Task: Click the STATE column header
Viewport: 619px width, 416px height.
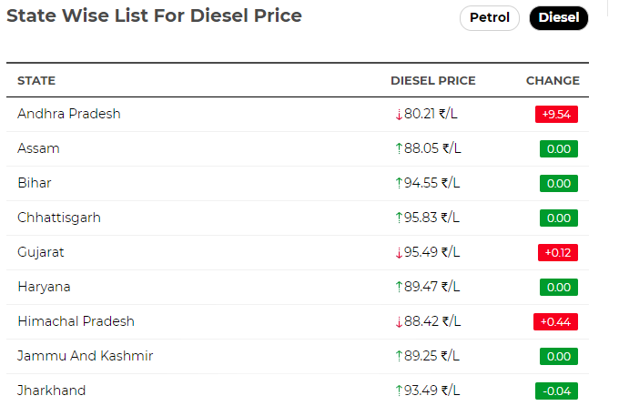Action: coord(36,80)
